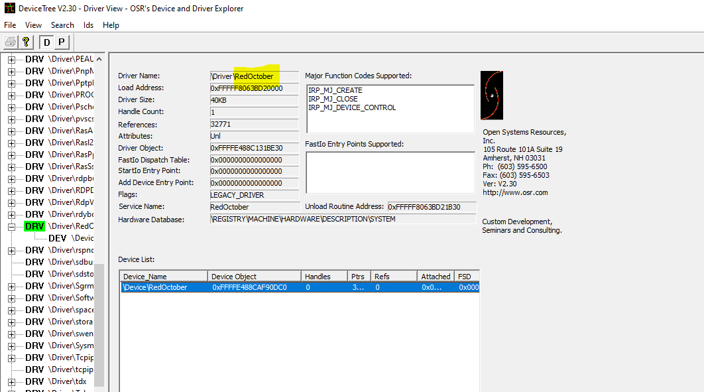The width and height of the screenshot is (704, 392).
Task: Click the Driver Name field \Driver\RedOctober
Action: pyautogui.click(x=254, y=76)
